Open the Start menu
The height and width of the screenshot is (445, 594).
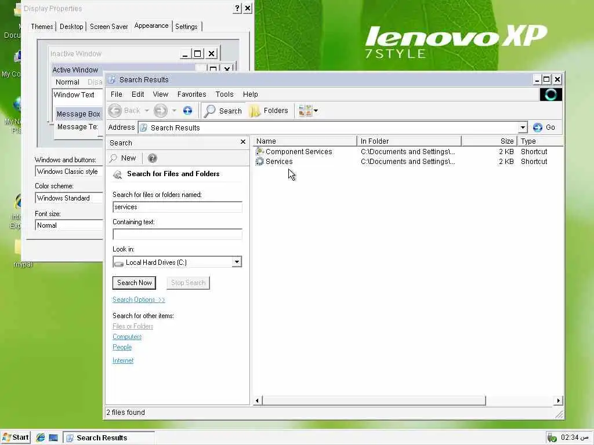16,437
